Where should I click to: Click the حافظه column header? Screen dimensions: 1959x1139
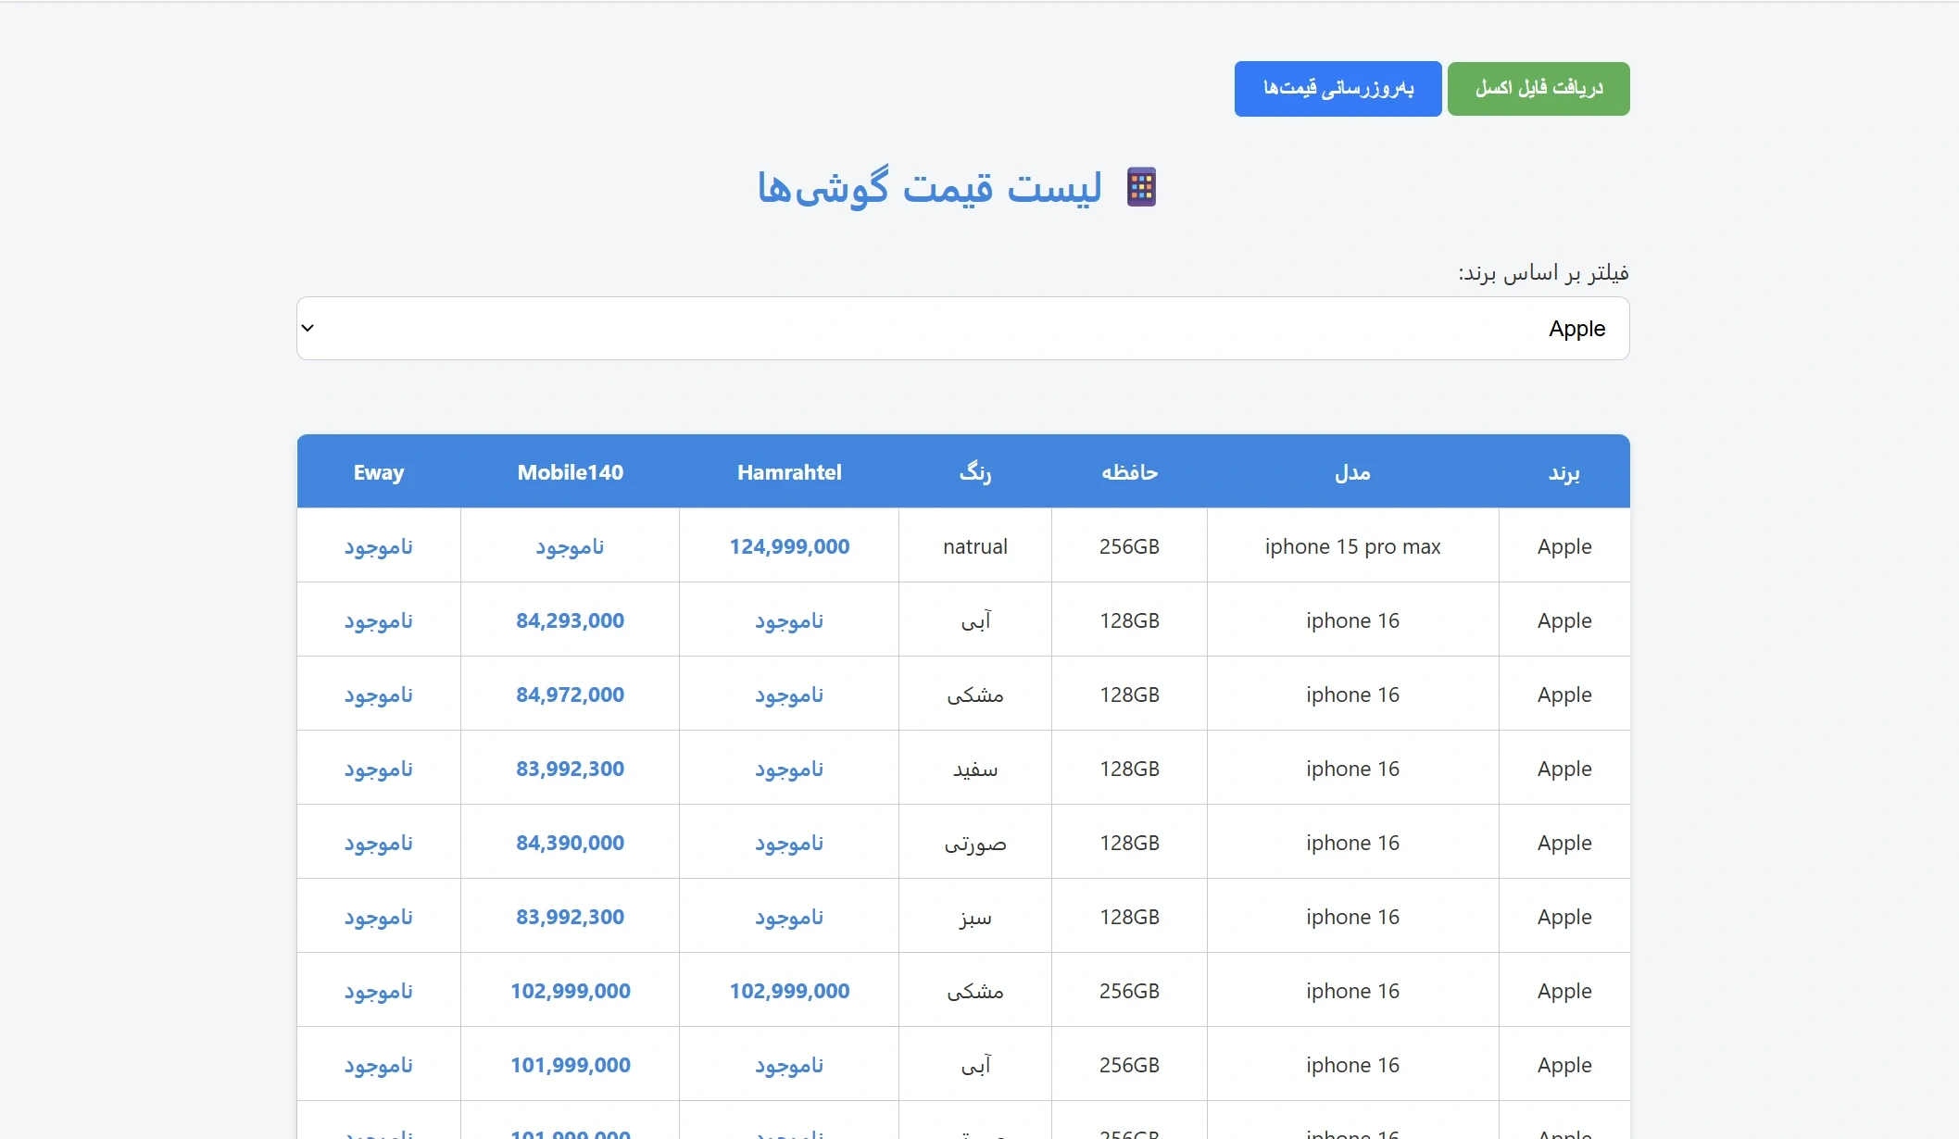[1129, 472]
